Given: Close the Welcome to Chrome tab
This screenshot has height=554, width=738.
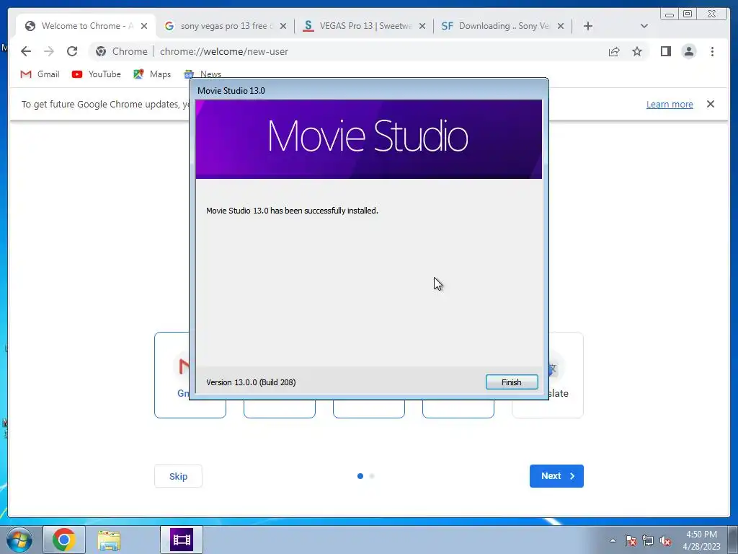Looking at the screenshot, I should coord(144,26).
